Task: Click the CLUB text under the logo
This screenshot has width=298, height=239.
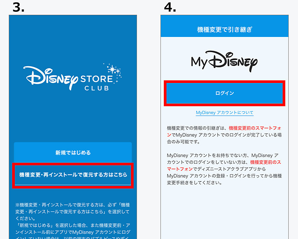Action: point(97,88)
